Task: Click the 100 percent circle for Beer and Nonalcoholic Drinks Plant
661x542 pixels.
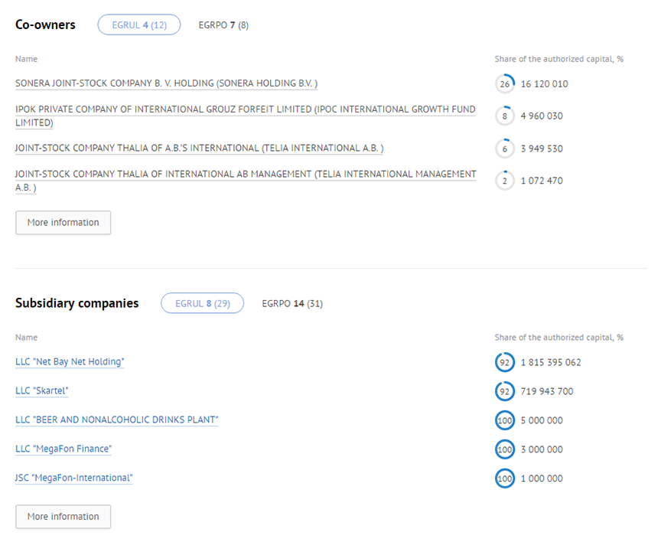Action: tap(505, 420)
